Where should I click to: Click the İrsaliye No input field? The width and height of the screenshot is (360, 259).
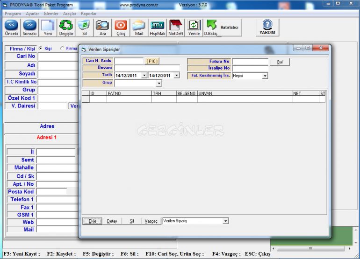tap(250, 69)
